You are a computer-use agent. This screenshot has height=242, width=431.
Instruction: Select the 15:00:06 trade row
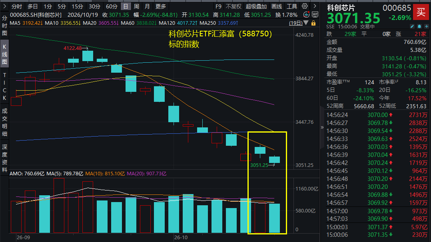[x=377, y=235]
